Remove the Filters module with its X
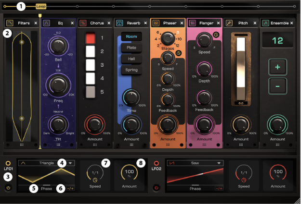Viewport: 301px width, 204px height. coord(36,23)
